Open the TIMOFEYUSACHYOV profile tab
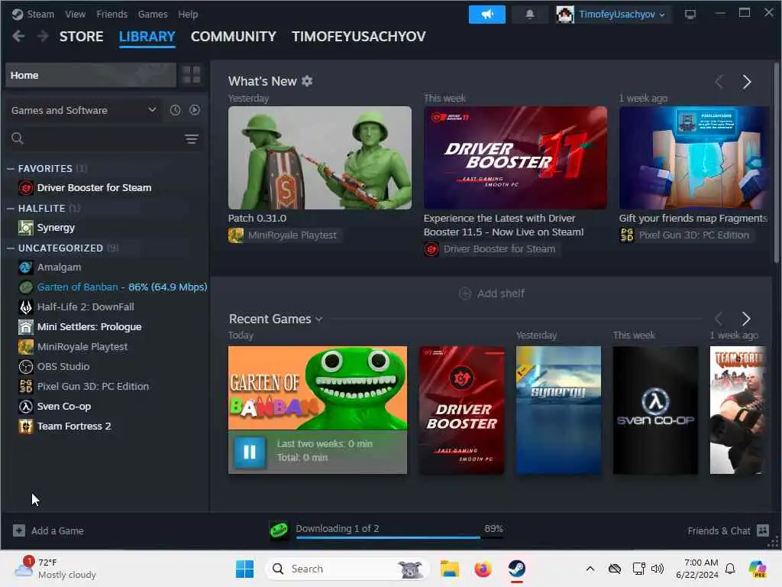This screenshot has width=782, height=587. (x=359, y=37)
